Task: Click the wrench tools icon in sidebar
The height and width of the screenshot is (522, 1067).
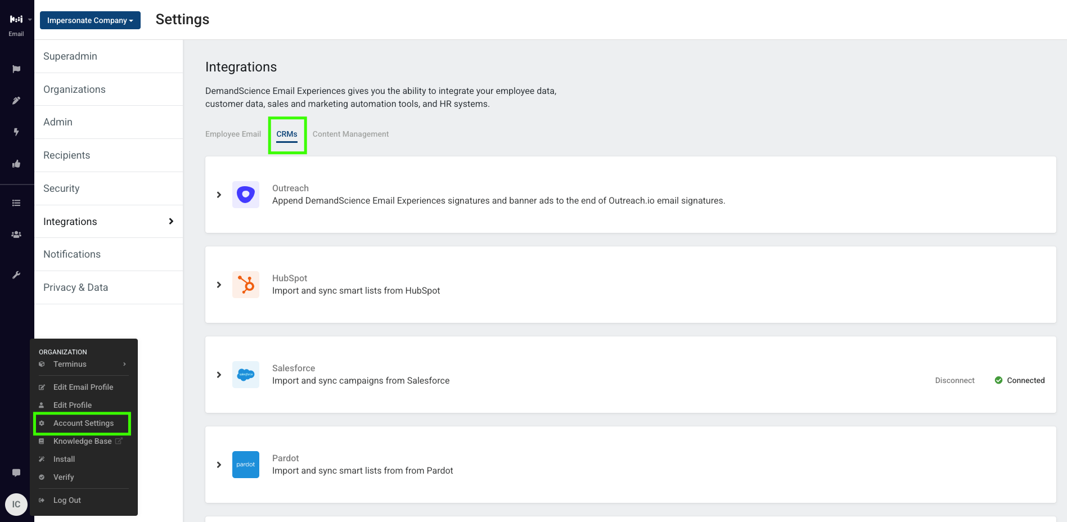Action: (x=16, y=275)
